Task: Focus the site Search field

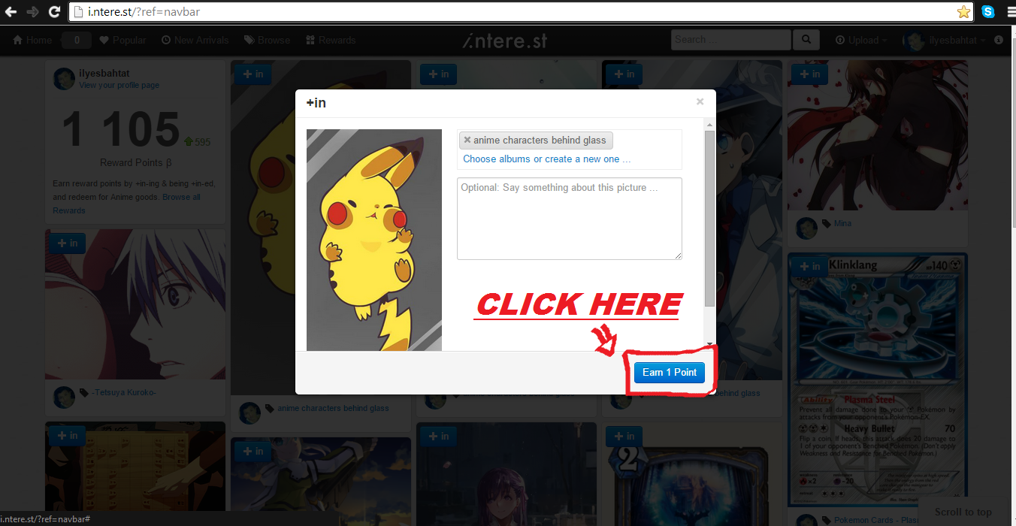Action: pos(731,40)
